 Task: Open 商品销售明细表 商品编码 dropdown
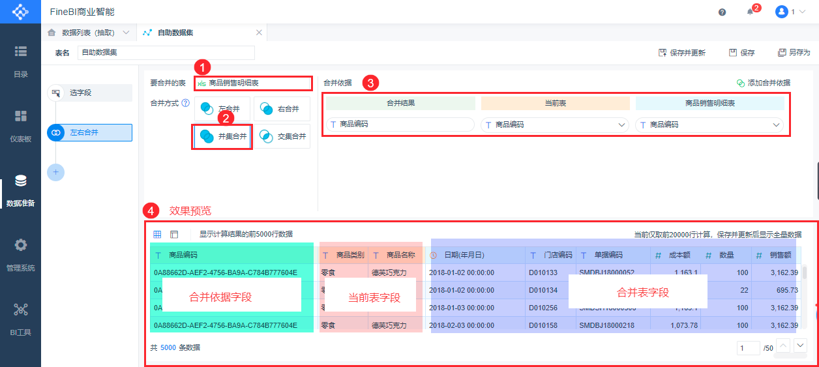coord(709,124)
